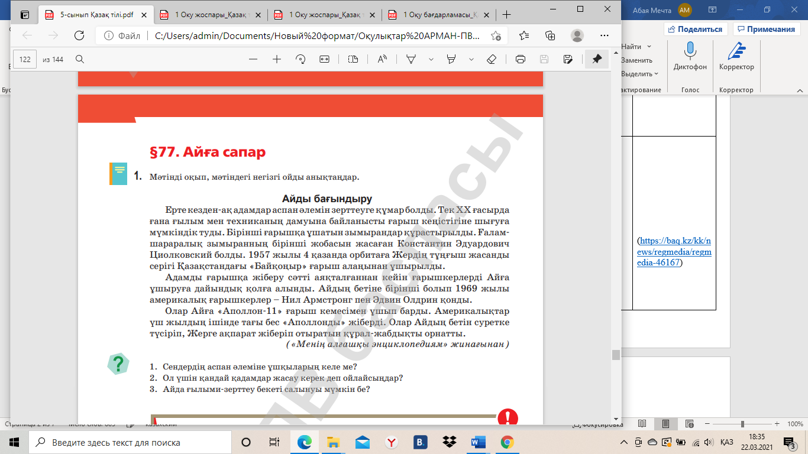Open Task View on the taskbar
Image resolution: width=808 pixels, height=454 pixels.
pyautogui.click(x=274, y=442)
